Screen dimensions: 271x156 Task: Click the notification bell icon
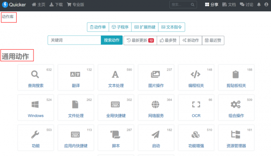tap(259, 5)
